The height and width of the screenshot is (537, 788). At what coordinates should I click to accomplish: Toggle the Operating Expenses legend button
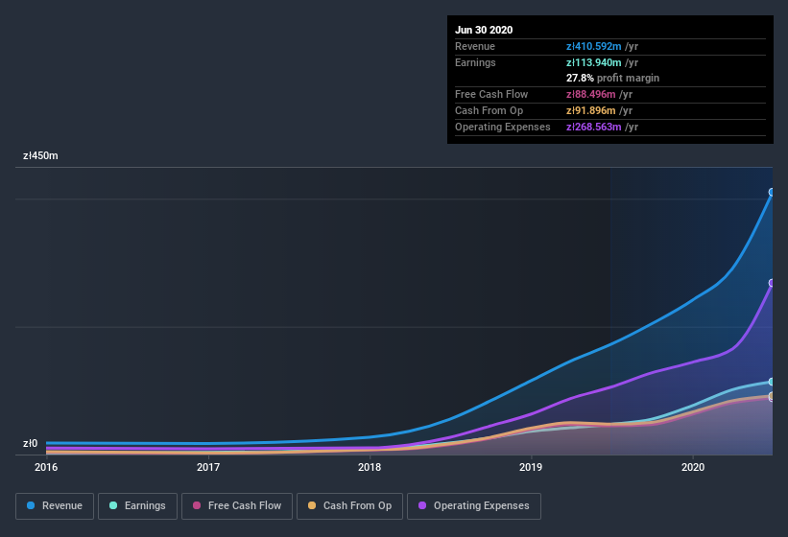pos(474,506)
